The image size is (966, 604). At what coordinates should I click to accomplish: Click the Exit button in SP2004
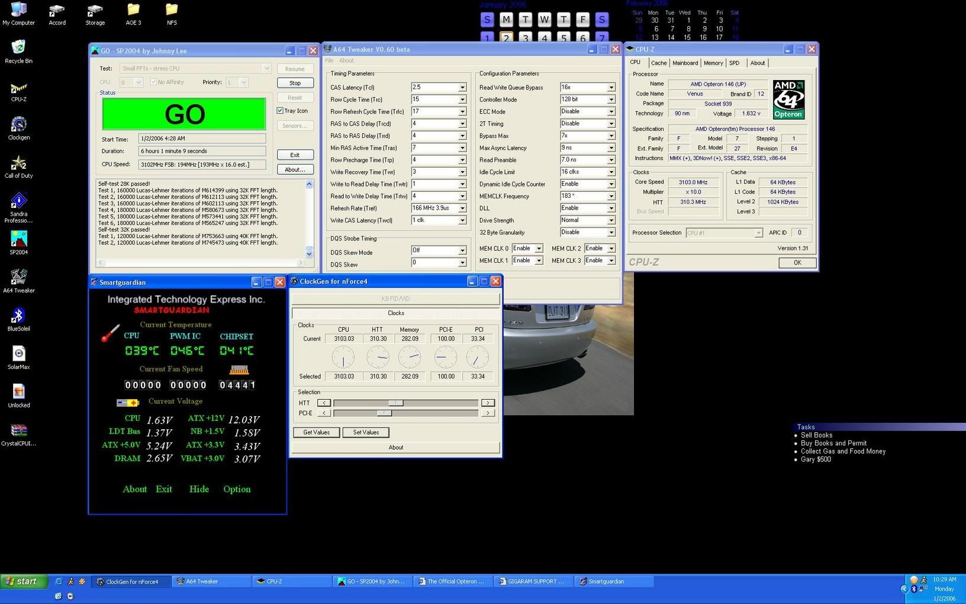pos(295,155)
